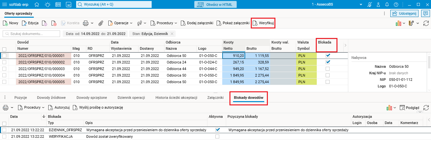
Task: Select row checkbox for 2022/OFRSPRZ/010/000001
Action: pyautogui.click(x=4, y=56)
